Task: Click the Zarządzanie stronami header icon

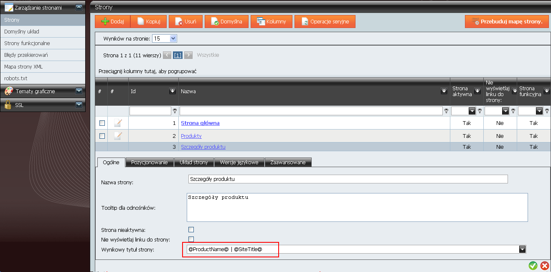Action: (x=8, y=7)
